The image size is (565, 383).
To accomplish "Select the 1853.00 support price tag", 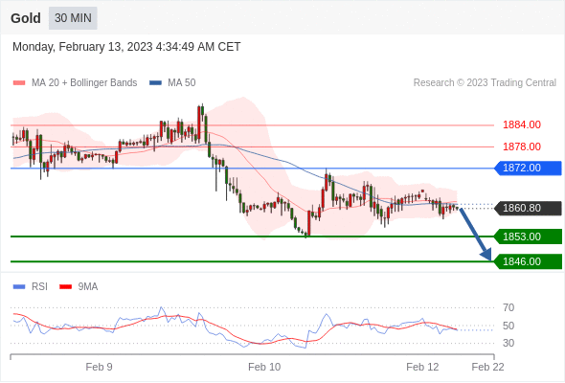I will (528, 237).
